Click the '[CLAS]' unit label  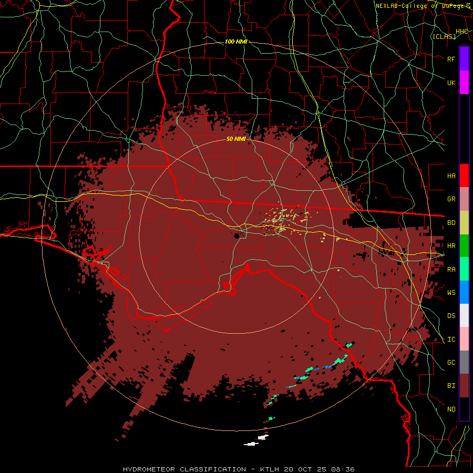click(x=444, y=36)
